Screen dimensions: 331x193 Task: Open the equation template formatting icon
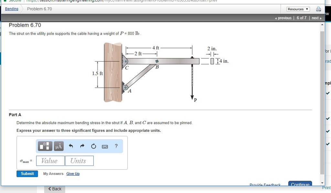(x=45, y=146)
